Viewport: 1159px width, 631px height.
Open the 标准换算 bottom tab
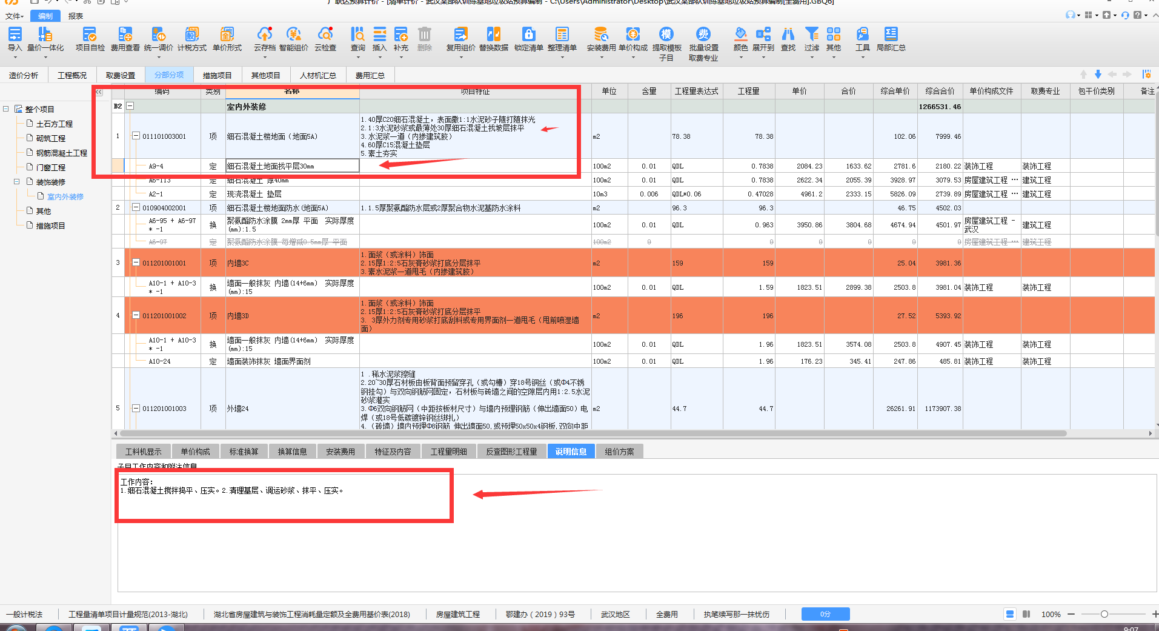(x=244, y=452)
